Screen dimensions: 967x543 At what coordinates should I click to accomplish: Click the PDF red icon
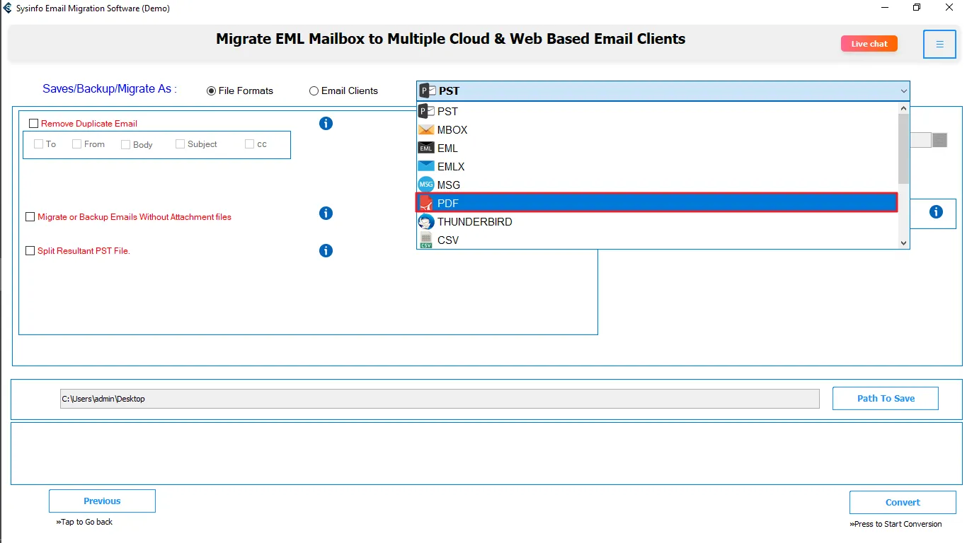point(426,204)
